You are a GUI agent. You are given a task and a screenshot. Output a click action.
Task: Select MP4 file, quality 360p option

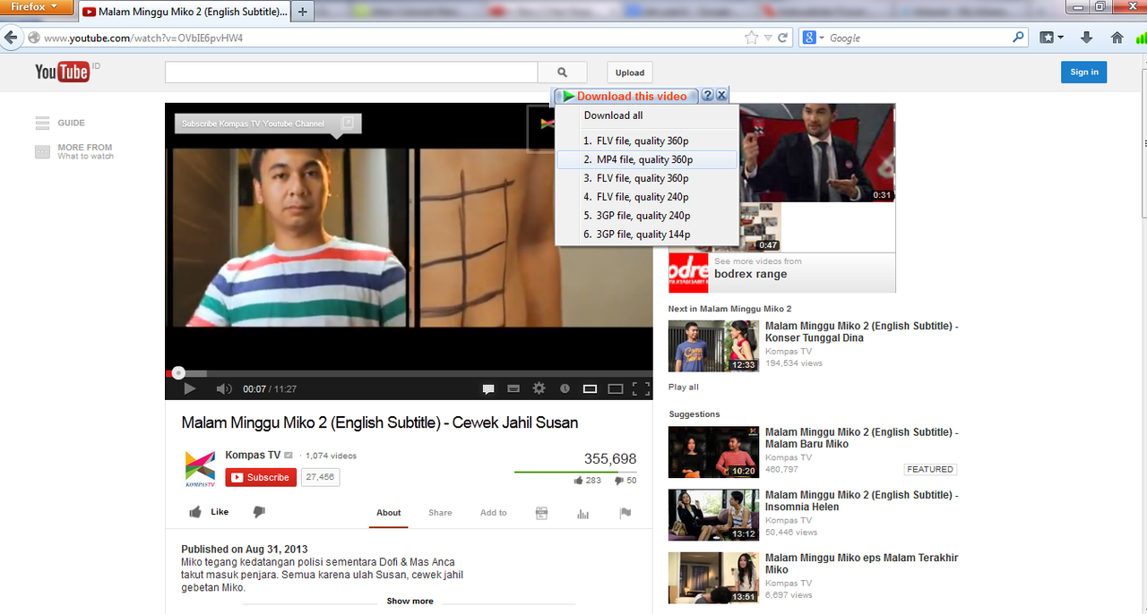click(645, 159)
